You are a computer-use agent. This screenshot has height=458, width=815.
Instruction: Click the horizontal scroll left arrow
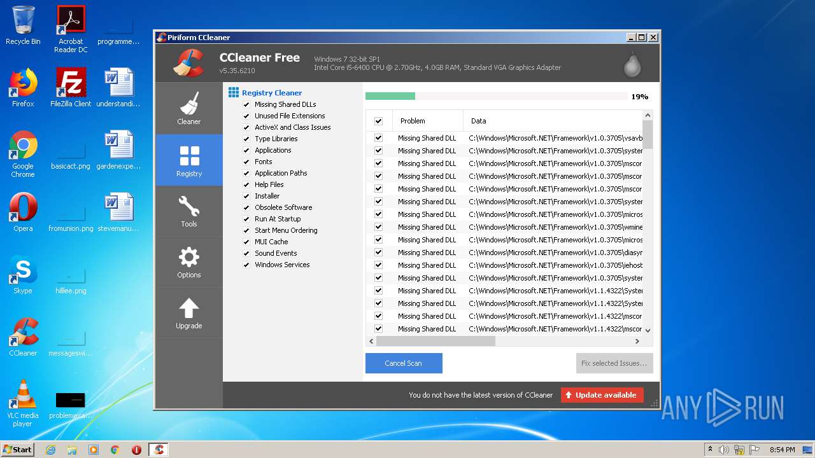point(371,341)
